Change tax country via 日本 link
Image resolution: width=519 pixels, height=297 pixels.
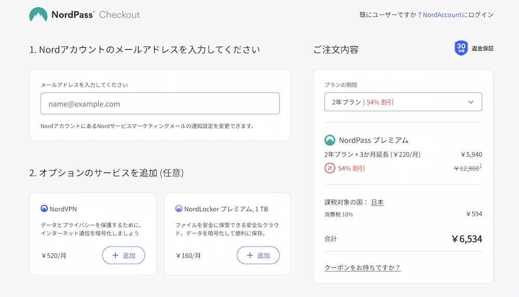(377, 202)
